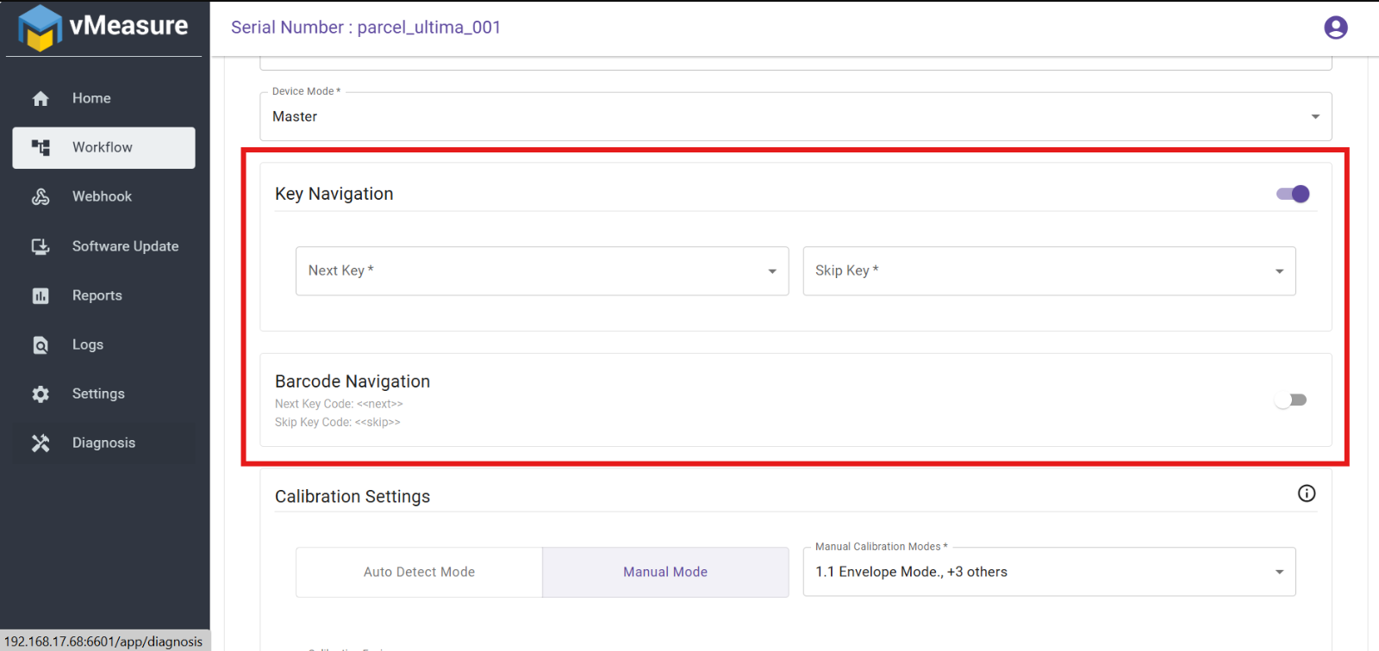This screenshot has height=651, width=1379.
Task: Click the Home icon in sidebar
Action: 41,99
